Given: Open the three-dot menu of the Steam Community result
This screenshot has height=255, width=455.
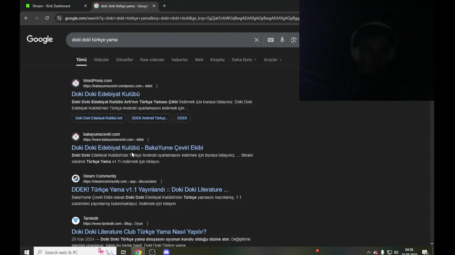Looking at the screenshot, I should (161, 181).
